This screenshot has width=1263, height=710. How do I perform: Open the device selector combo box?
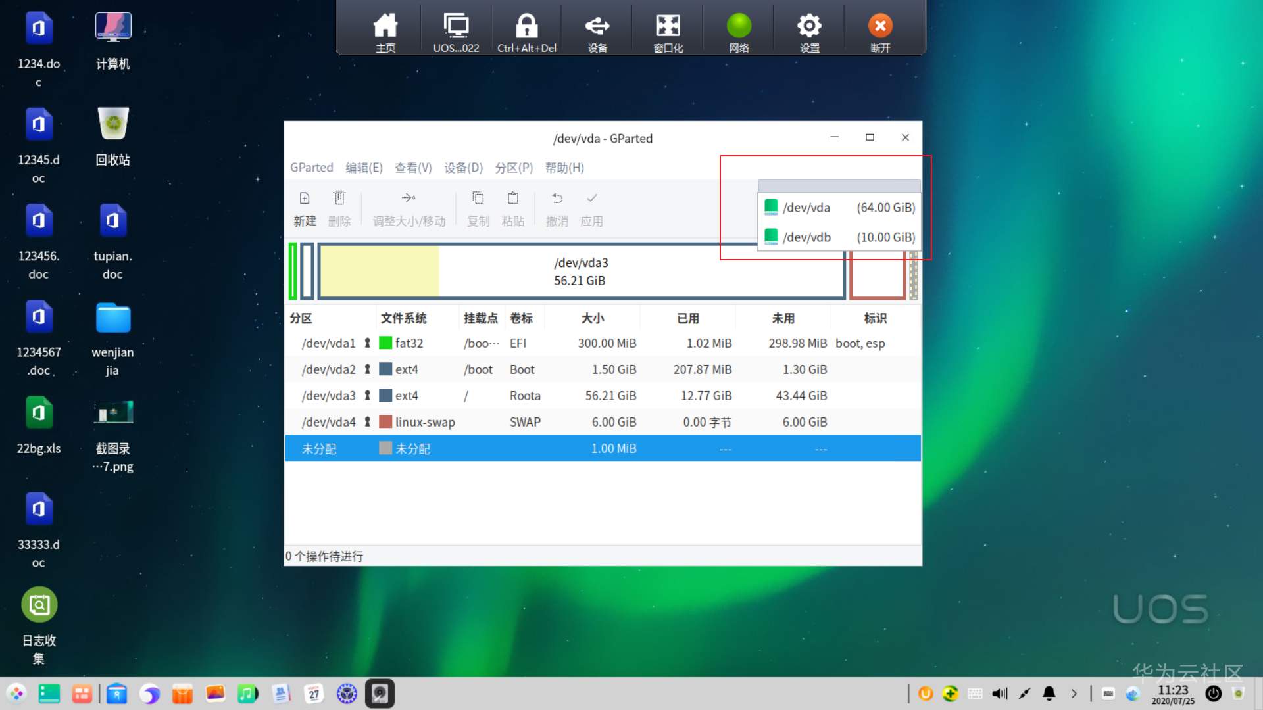[x=839, y=185]
